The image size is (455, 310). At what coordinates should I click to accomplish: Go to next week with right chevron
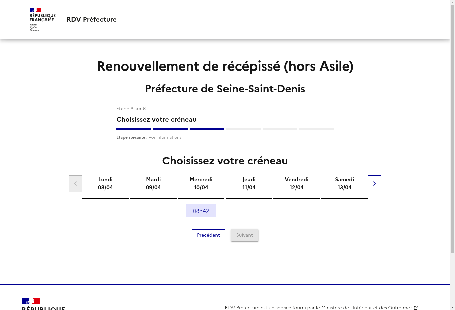pos(374,184)
